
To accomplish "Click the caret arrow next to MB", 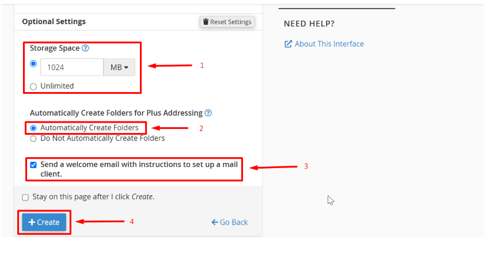I will click(x=126, y=68).
